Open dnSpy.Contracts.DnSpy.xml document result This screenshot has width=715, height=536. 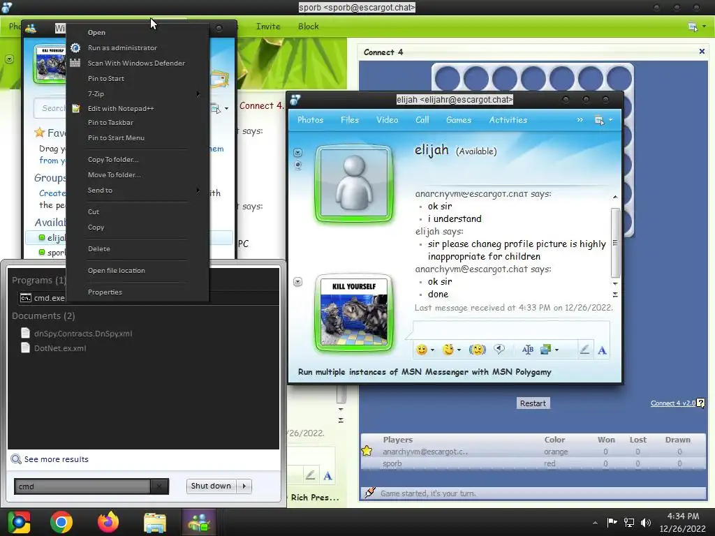pyautogui.click(x=83, y=334)
